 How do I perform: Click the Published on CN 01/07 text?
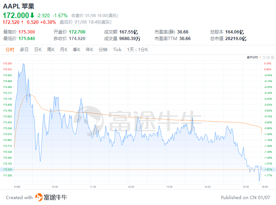pos(245,197)
